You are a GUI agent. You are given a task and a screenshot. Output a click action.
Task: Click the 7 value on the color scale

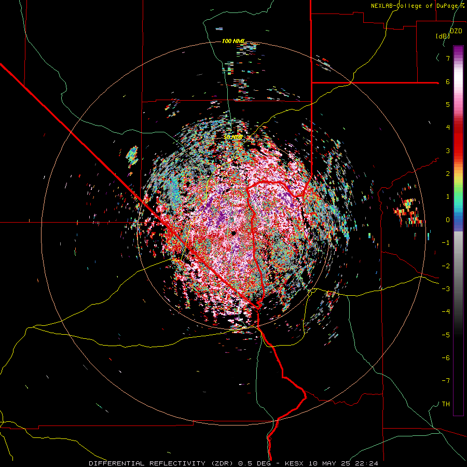point(448,58)
